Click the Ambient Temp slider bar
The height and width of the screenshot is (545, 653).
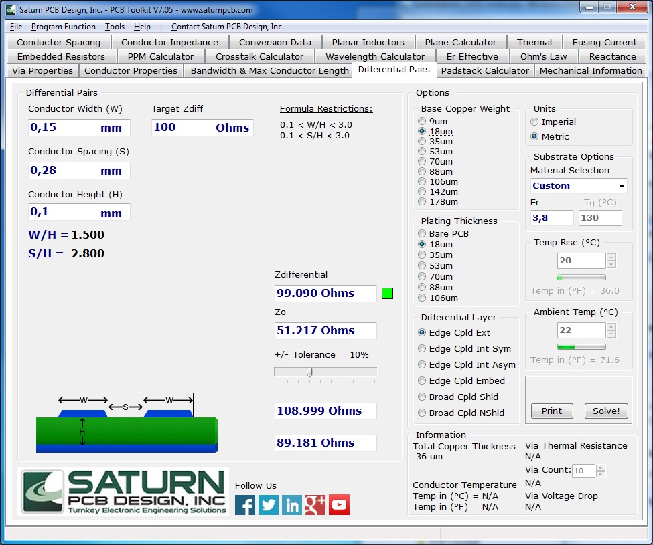(581, 346)
